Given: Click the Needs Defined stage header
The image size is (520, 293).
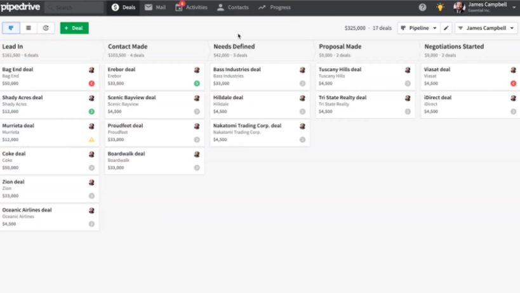Looking at the screenshot, I should point(234,47).
